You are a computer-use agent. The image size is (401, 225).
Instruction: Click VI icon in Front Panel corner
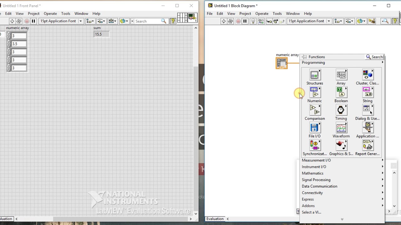tap(192, 18)
